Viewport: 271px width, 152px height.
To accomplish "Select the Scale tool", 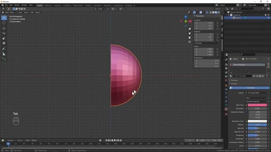I will [x=4, y=38].
